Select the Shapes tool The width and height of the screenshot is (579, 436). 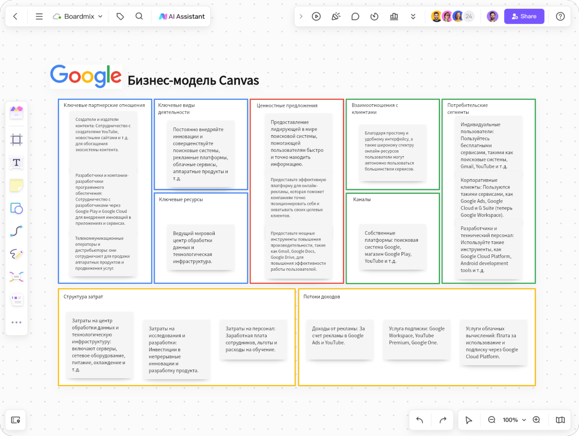tap(17, 208)
